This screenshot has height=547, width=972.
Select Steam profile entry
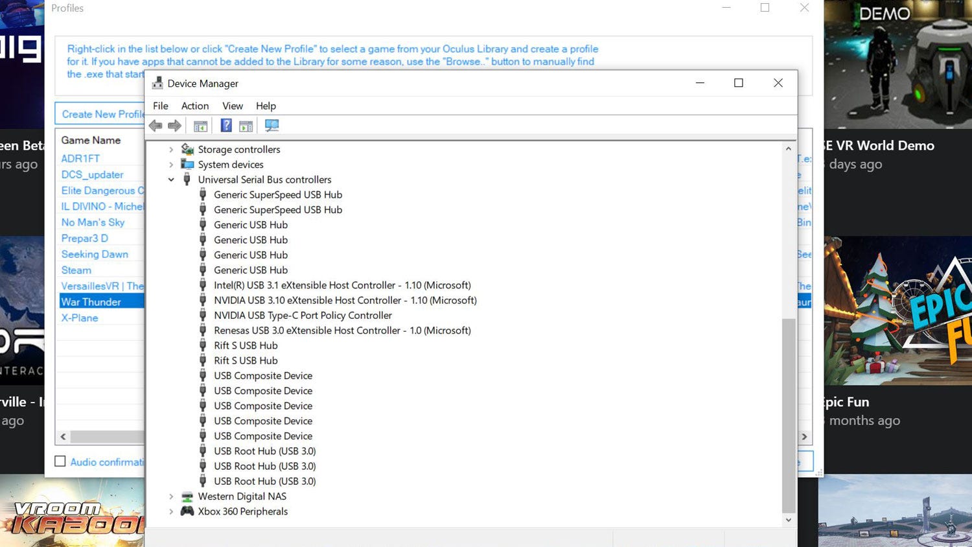click(x=76, y=270)
